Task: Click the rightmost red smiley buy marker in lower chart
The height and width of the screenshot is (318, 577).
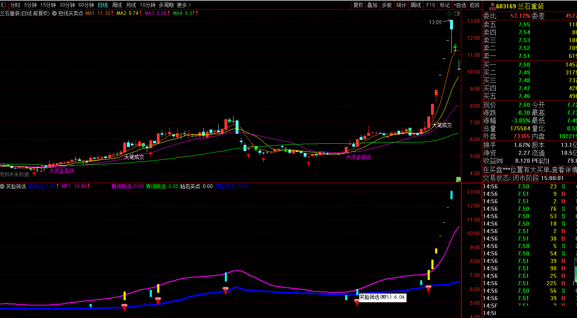Action: tap(428, 289)
